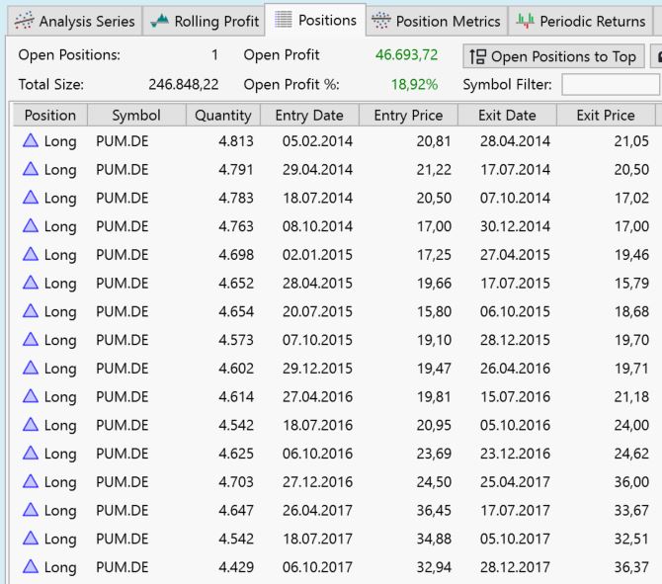662x584 pixels.
Task: Sort by the Exit Price column header
Action: coord(605,116)
